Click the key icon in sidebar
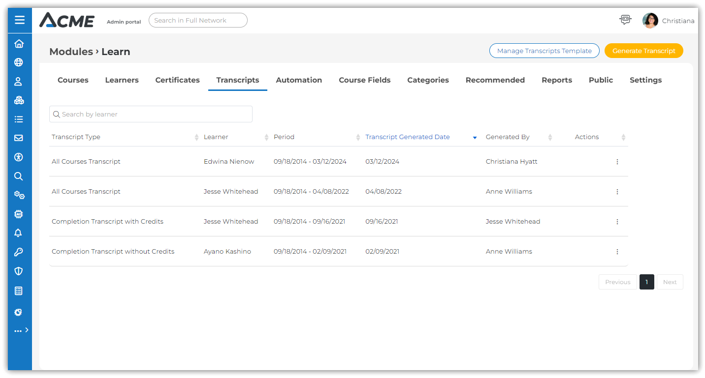705x378 pixels. 19,252
